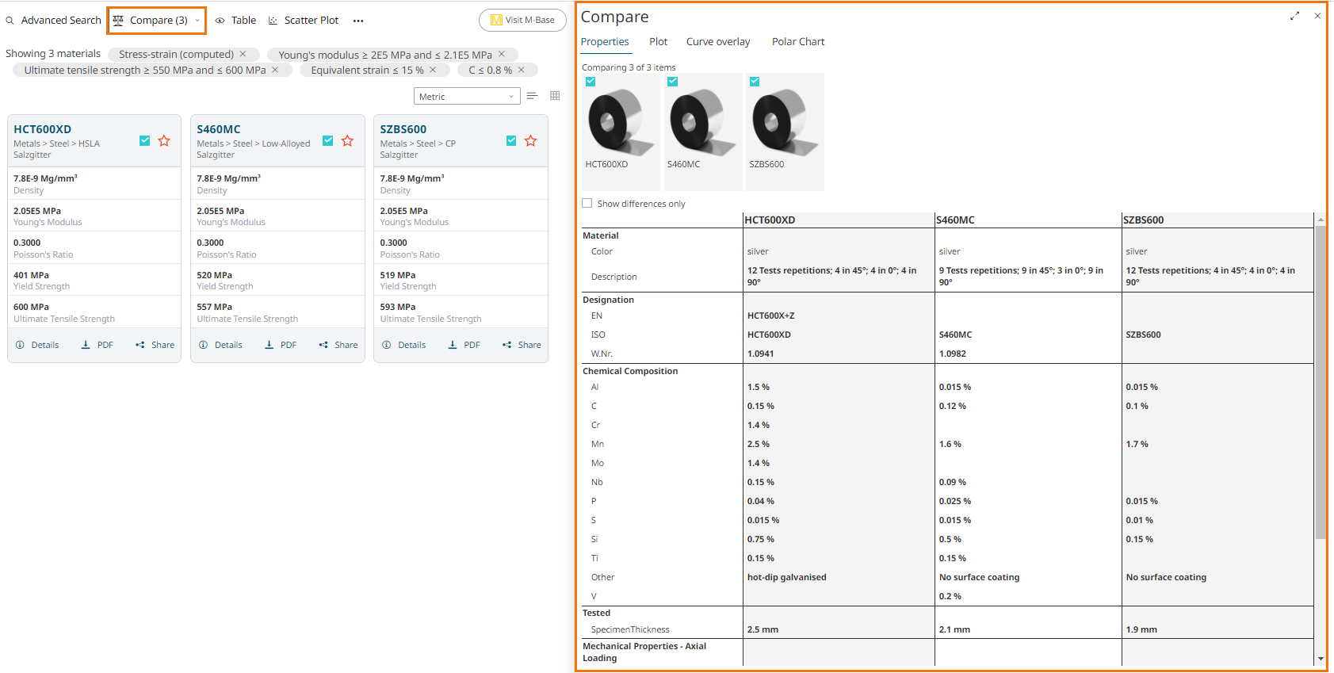Click the HCT600X+Z designation cell
This screenshot has width=1334, height=673.
point(771,315)
